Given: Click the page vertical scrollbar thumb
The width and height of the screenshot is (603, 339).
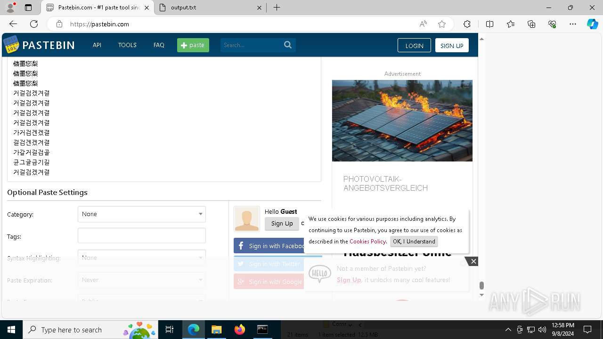Looking at the screenshot, I should 481,286.
